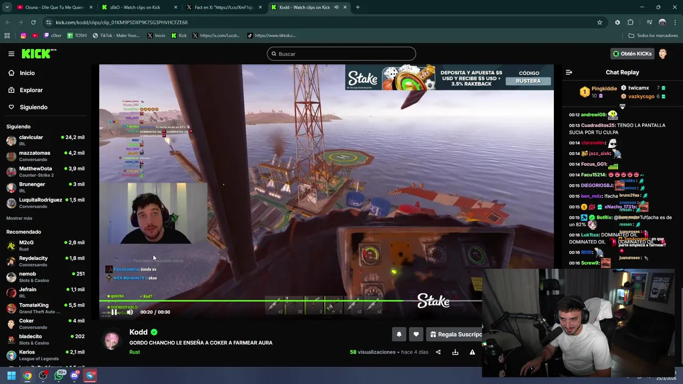683x384 pixels.
Task: Expand the gift leaderboard handle
Action: (622, 107)
